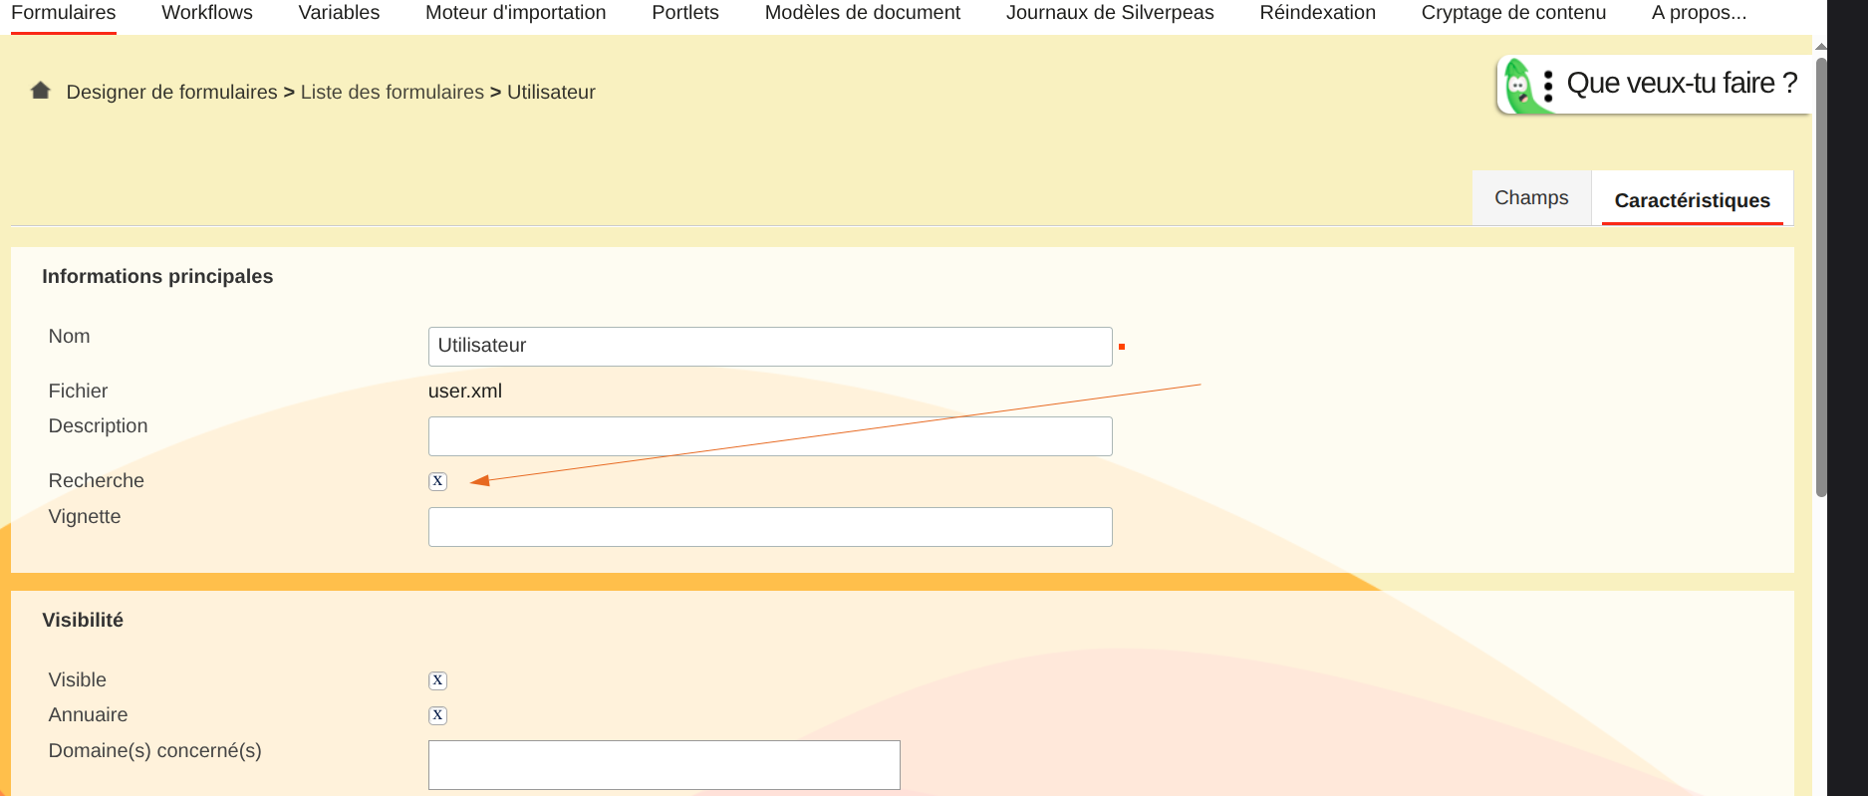The image size is (1868, 796).
Task: Open Journaux de Silverpeas
Action: click(1109, 13)
